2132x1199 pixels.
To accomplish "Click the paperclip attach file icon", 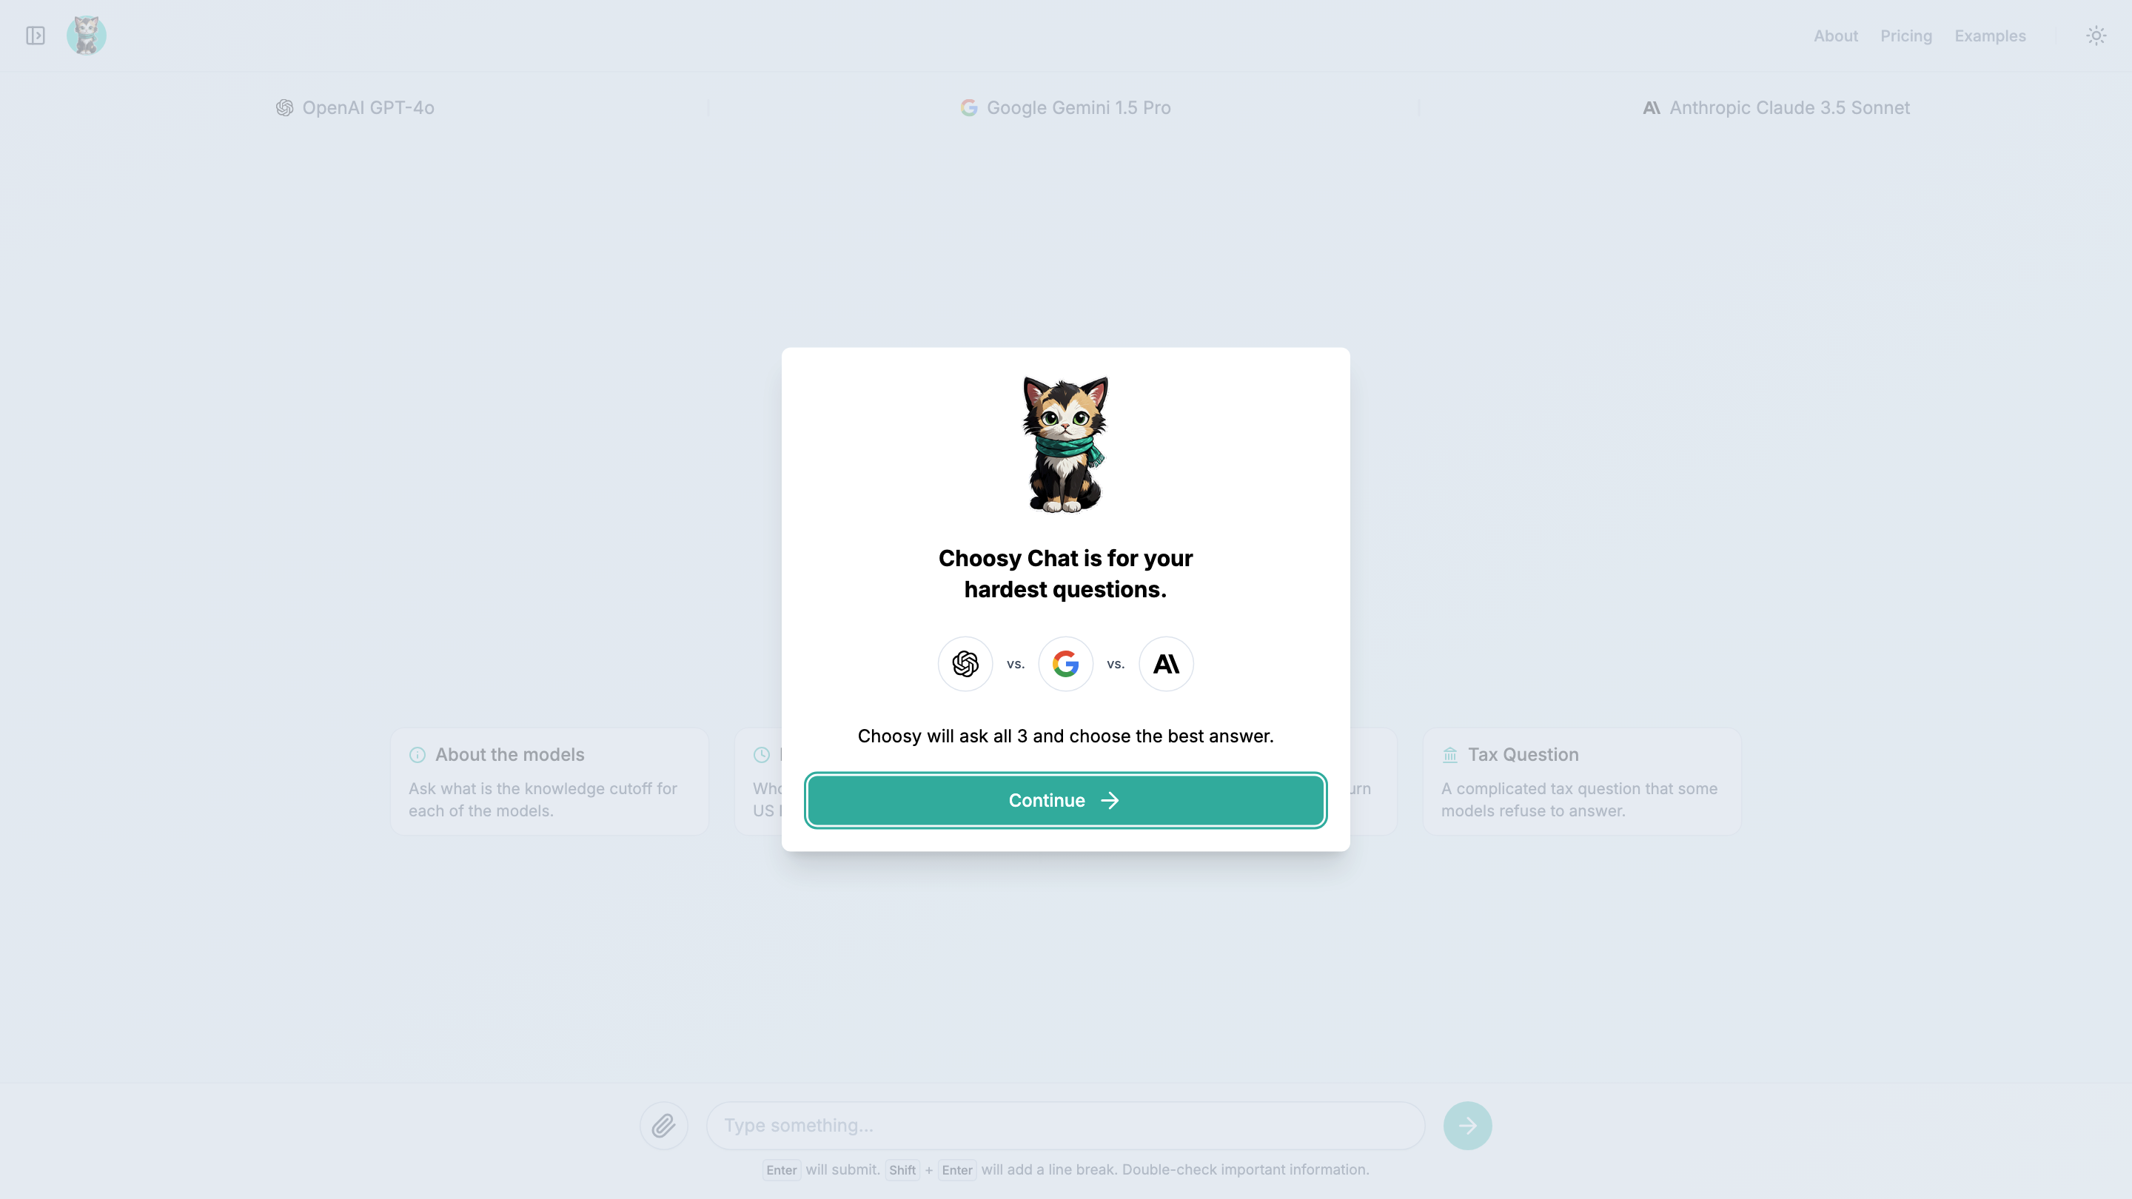I will 664,1125.
